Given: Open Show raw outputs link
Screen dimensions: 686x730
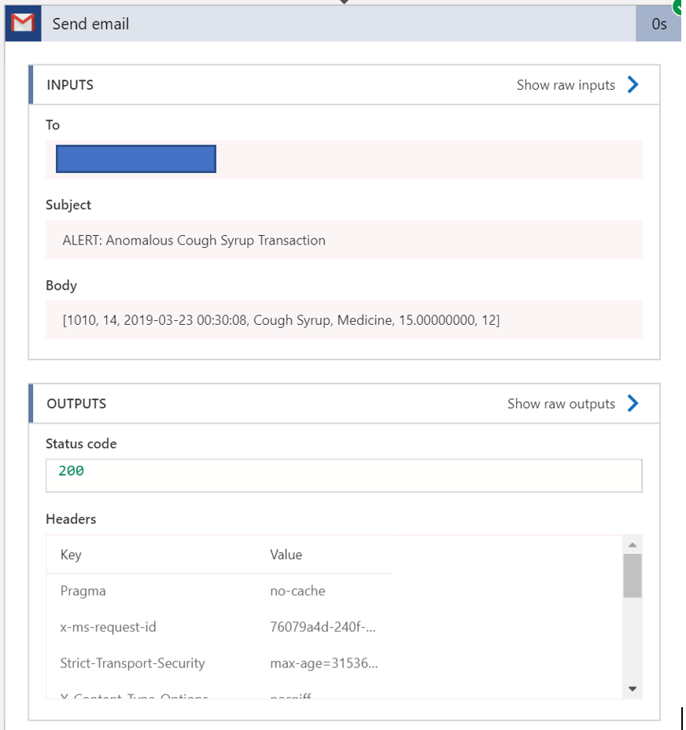Looking at the screenshot, I should point(561,404).
